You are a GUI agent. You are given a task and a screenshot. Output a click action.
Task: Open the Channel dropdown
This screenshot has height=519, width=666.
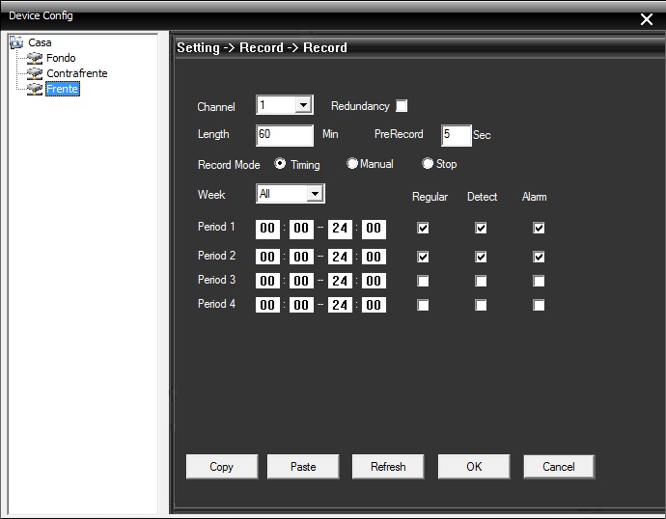click(303, 105)
